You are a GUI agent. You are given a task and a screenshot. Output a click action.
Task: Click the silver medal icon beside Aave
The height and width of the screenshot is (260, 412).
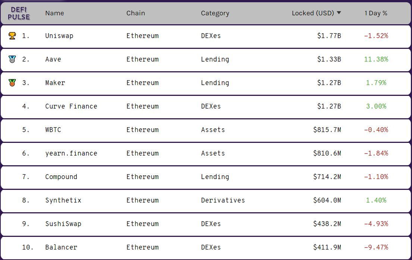12,59
